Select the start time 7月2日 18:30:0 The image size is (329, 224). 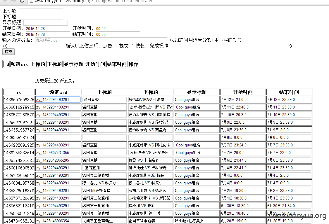click(x=243, y=191)
